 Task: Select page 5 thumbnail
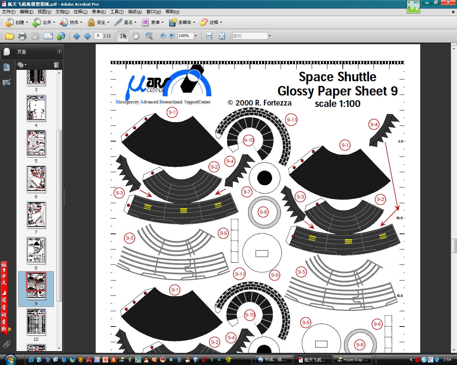coord(36,144)
